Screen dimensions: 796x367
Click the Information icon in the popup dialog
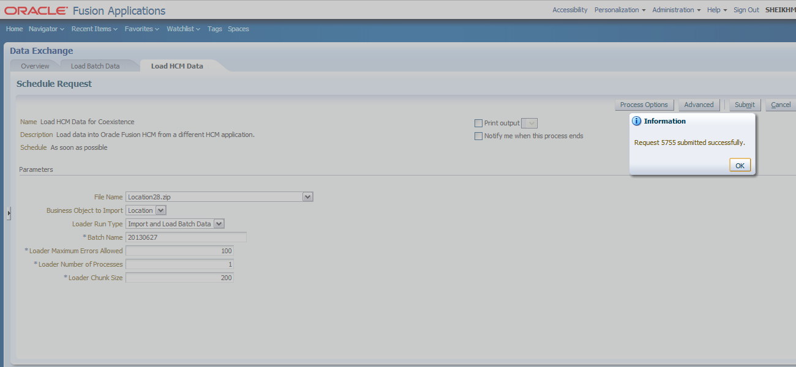(x=637, y=120)
